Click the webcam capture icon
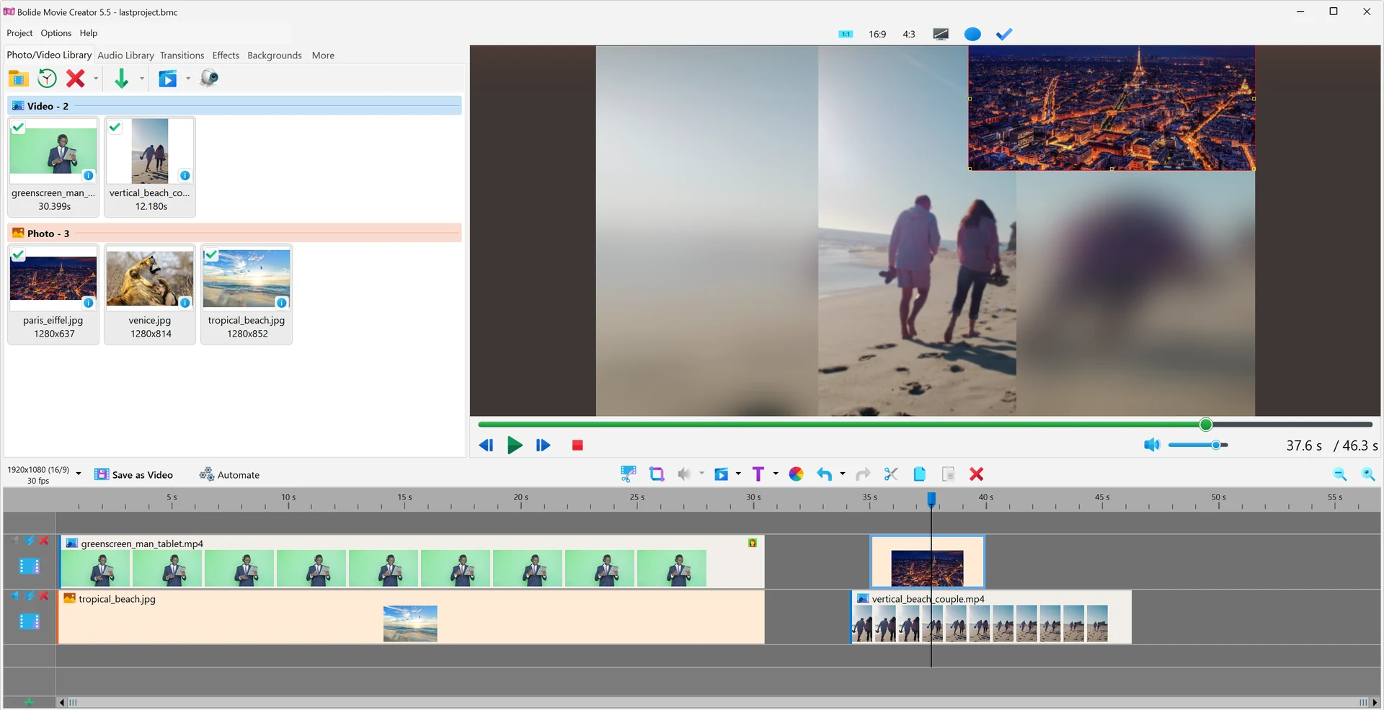 [x=209, y=77]
